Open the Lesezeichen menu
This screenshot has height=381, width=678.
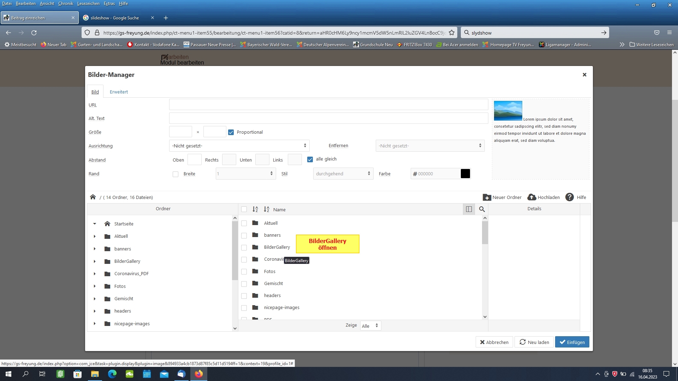pos(88,4)
